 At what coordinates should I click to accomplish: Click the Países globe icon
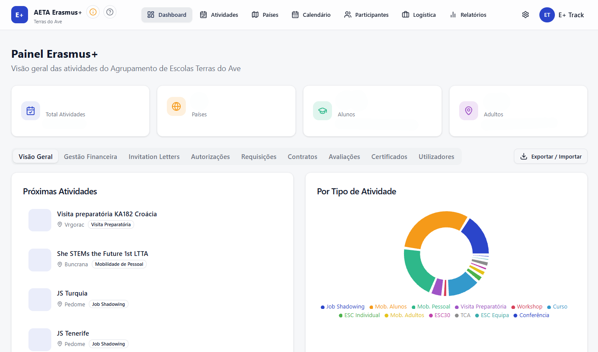click(176, 106)
